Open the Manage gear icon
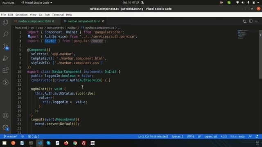 pos(5,127)
